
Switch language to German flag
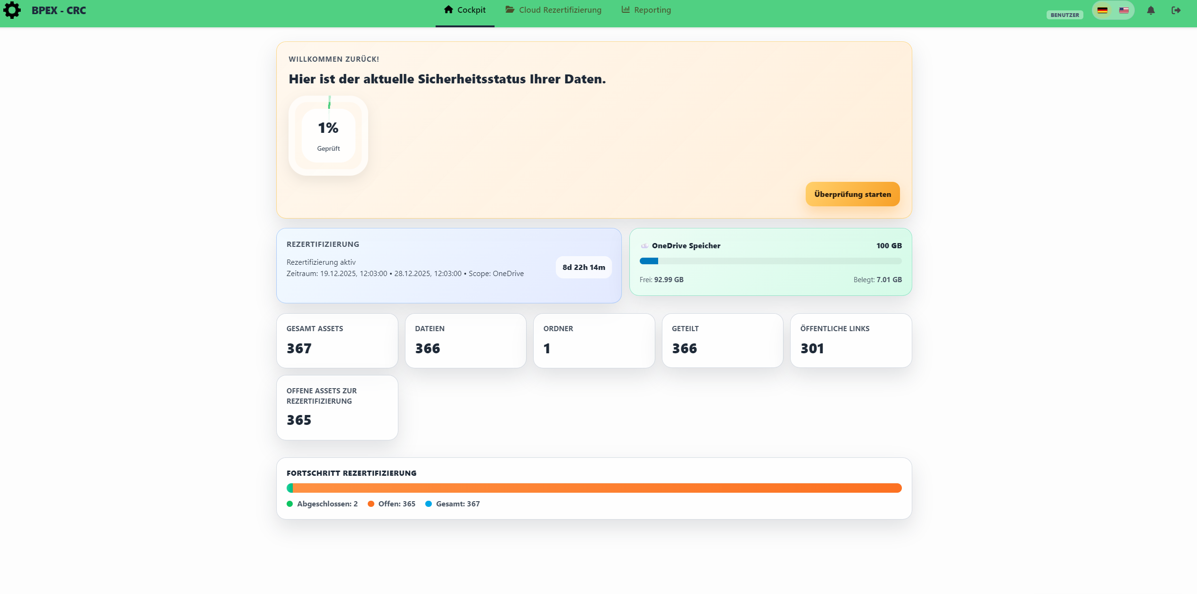[x=1102, y=10]
